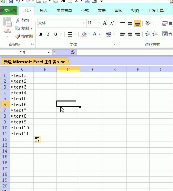Expand the font size dropdown
This screenshot has height=191, width=173.
point(99,23)
